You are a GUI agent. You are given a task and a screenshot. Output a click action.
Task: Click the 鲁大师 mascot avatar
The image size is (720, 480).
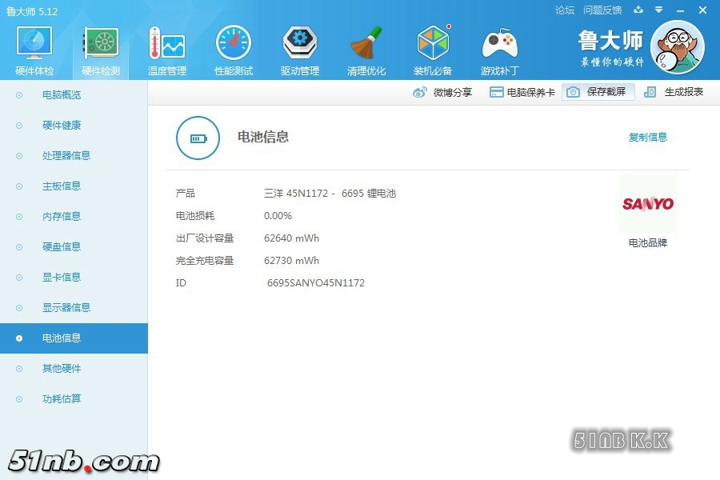click(677, 47)
